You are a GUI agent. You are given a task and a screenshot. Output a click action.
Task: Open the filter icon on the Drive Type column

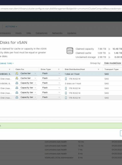coord(59,69)
